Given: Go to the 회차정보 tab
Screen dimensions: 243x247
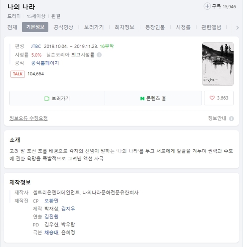Looking at the screenshot, I should tap(124, 27).
